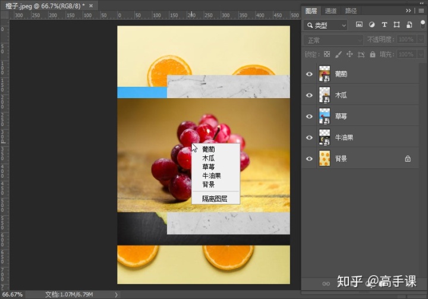428x299 pixels.
Task: Open the 填充 fill slider arrow
Action: 421,54
